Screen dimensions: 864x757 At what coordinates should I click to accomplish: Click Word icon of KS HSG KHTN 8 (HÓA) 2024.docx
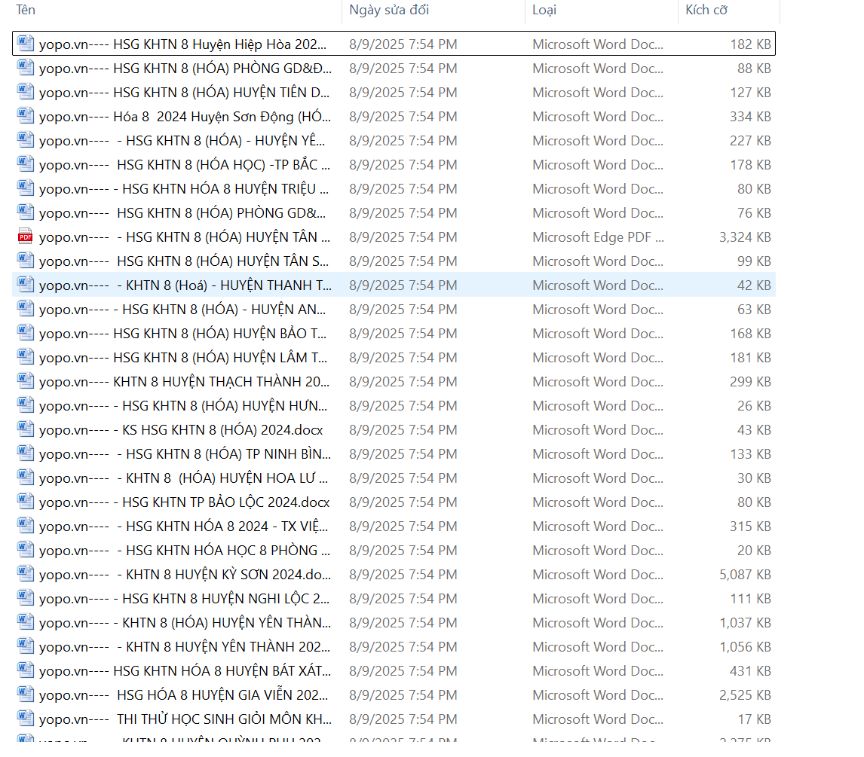tap(26, 429)
